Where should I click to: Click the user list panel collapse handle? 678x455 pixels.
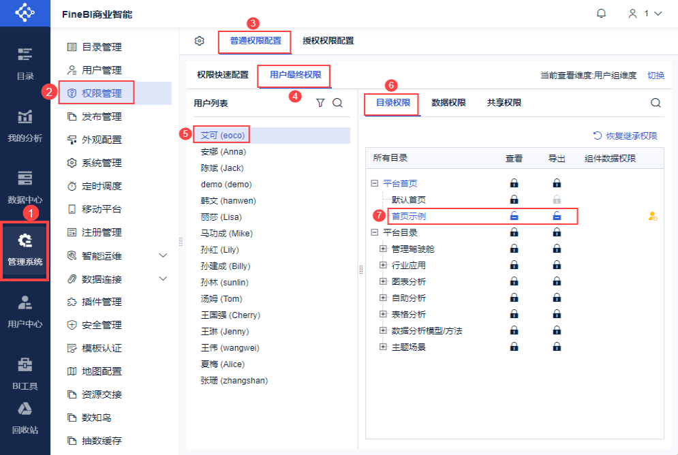(x=181, y=242)
